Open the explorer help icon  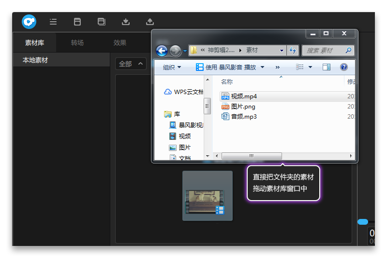pos(343,67)
